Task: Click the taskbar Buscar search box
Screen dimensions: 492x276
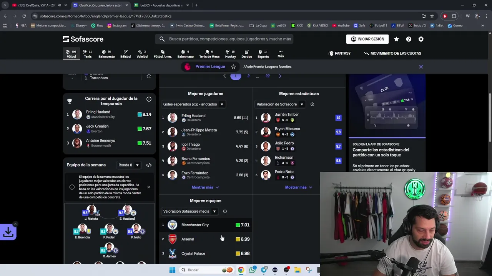Action: [x=206, y=270]
